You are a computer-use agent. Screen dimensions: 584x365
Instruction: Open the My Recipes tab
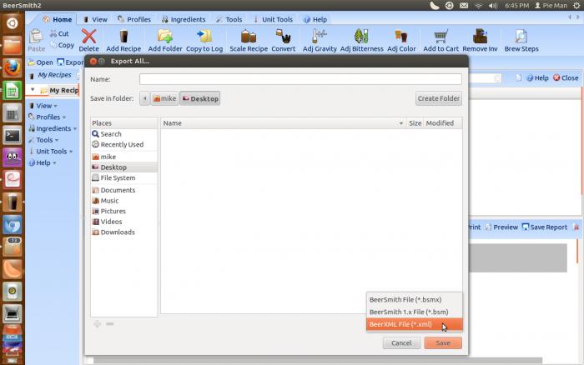51,75
